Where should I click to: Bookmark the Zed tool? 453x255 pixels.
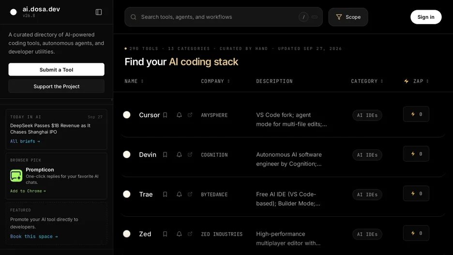[165, 234]
